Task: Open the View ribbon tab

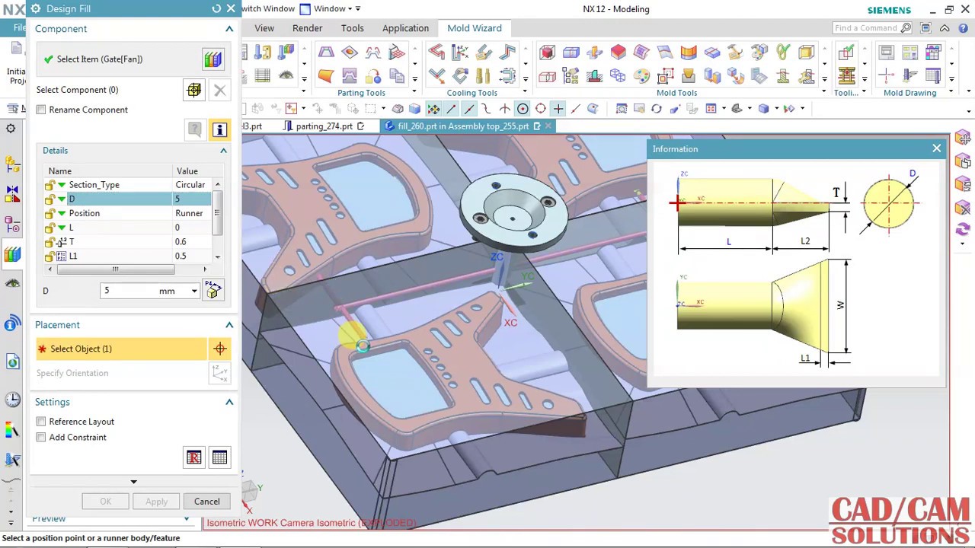Action: (x=264, y=28)
